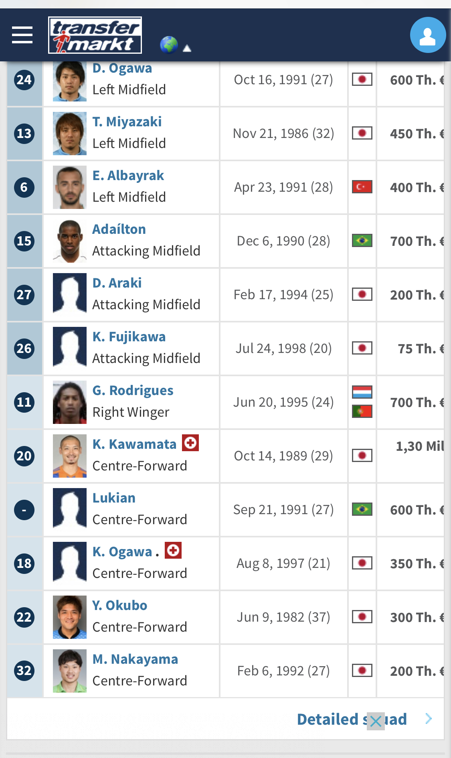The width and height of the screenshot is (451, 758).
Task: Click the Turkey flag for E. Albayrak
Action: point(362,187)
